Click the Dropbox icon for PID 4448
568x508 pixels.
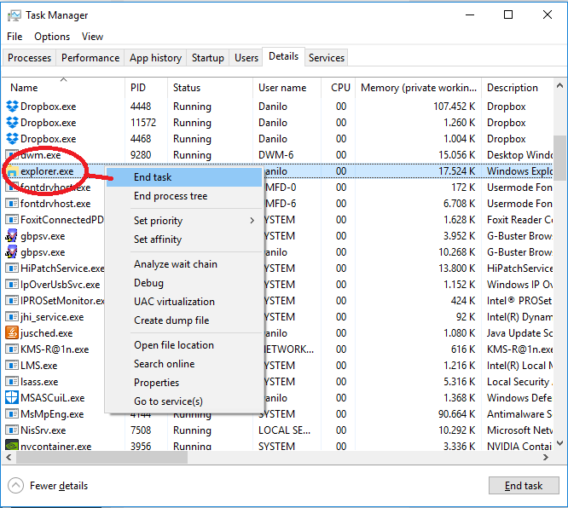(x=12, y=107)
